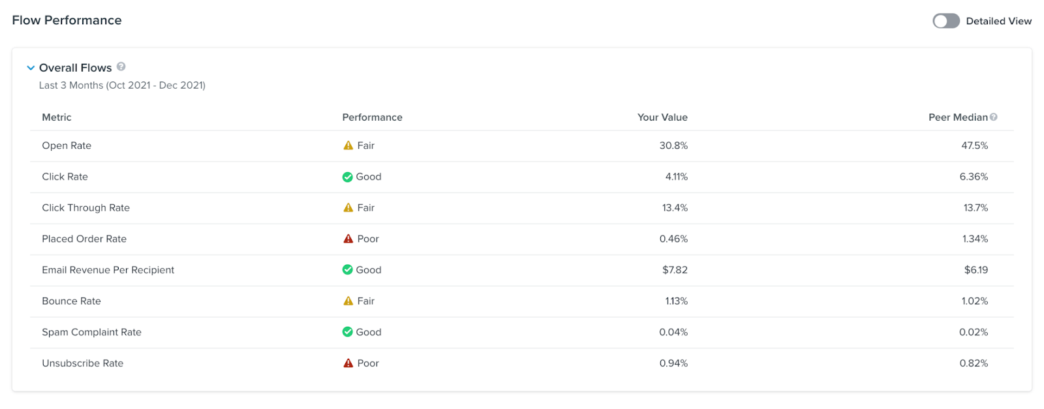Click the red Poor icon for Placed Order Rate
Viewport: 1044px width, 409px height.
click(x=348, y=239)
